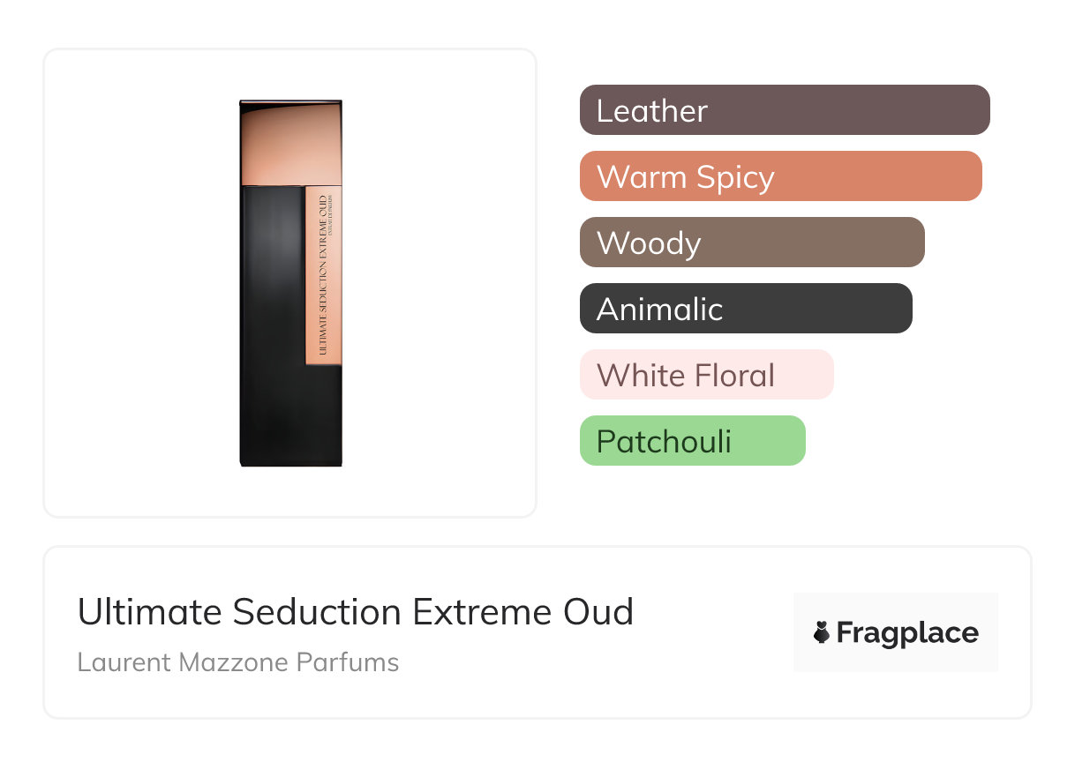Click the vertical peach label on the bottle
Viewport: 1075px width, 762px height.
click(323, 273)
